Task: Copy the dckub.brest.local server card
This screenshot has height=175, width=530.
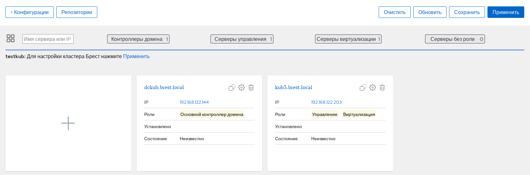Action: (232, 88)
